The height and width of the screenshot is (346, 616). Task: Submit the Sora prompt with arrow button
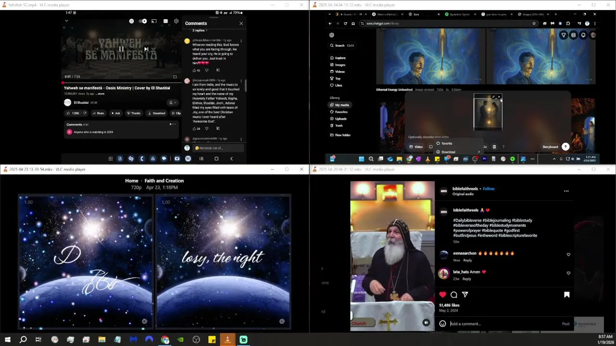[565, 147]
